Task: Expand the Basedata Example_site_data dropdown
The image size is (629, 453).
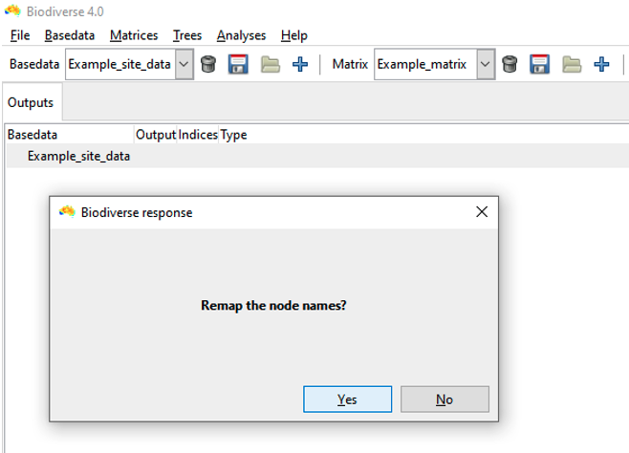Action: 184,64
